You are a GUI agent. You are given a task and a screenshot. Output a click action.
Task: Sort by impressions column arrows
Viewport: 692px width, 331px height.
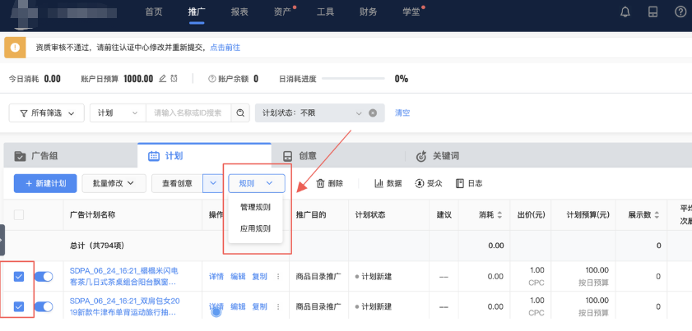tap(657, 215)
